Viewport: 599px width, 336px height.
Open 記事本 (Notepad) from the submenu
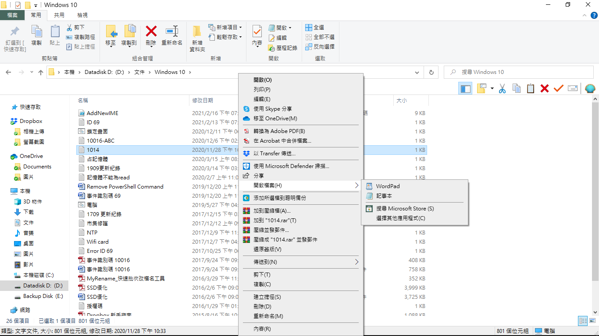click(415, 196)
